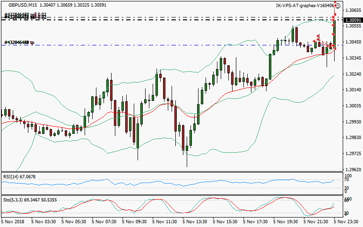Click the expert advisor smiley face icon
The width and height of the screenshot is (363, 227).
point(337,5)
